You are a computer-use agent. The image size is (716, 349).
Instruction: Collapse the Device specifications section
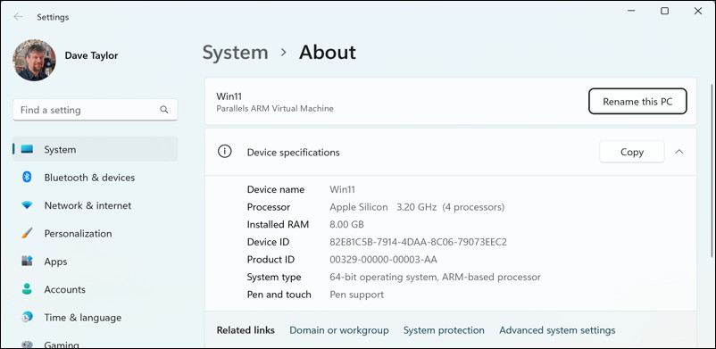(679, 152)
